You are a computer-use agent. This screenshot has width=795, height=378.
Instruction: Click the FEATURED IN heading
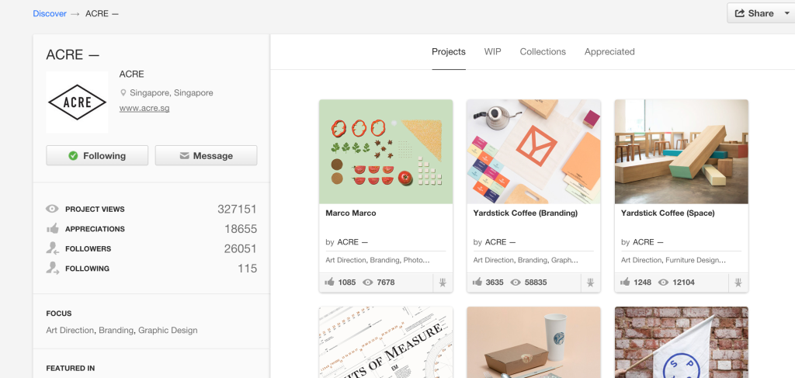pyautogui.click(x=71, y=369)
